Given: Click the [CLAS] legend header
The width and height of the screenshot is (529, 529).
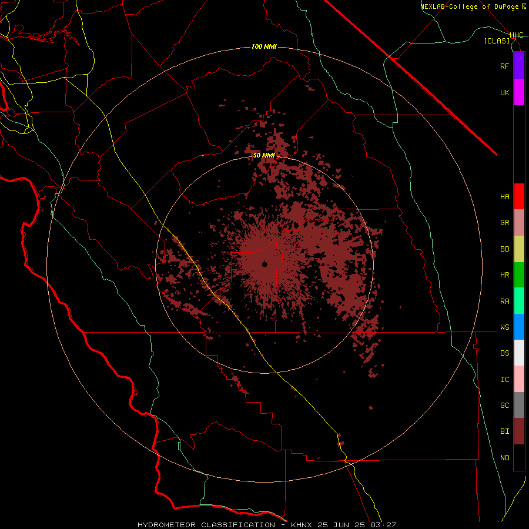Looking at the screenshot, I should [x=497, y=41].
